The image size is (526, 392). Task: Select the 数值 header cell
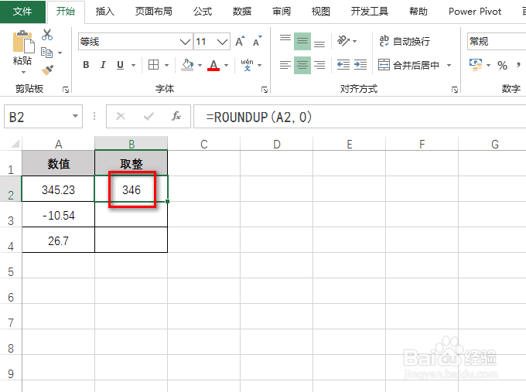click(x=58, y=164)
